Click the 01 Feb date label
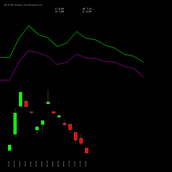172x172 pixels. [31, 164]
